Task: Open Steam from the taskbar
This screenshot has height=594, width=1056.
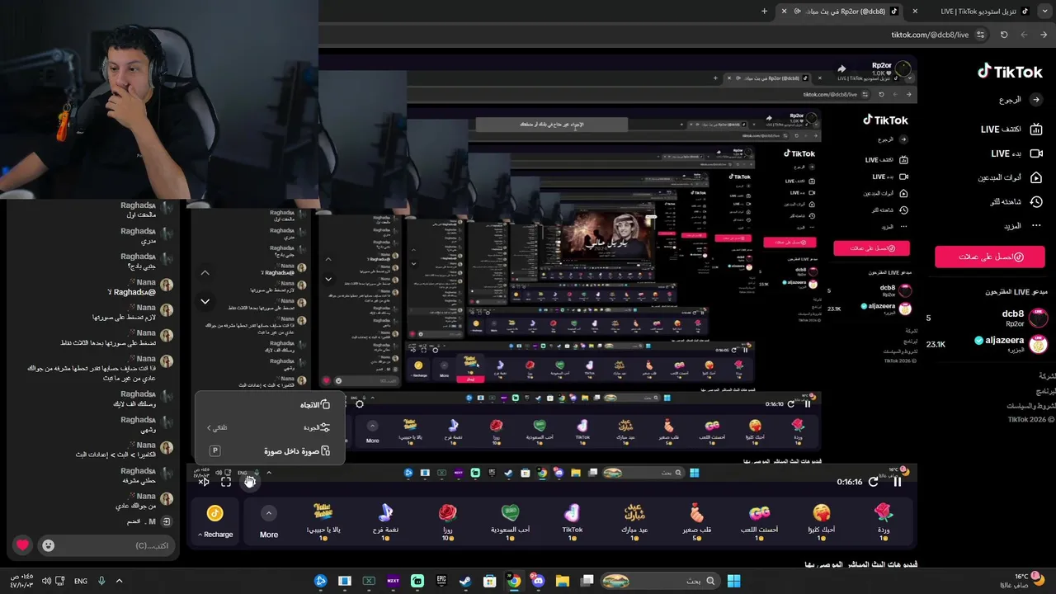Action: click(465, 581)
